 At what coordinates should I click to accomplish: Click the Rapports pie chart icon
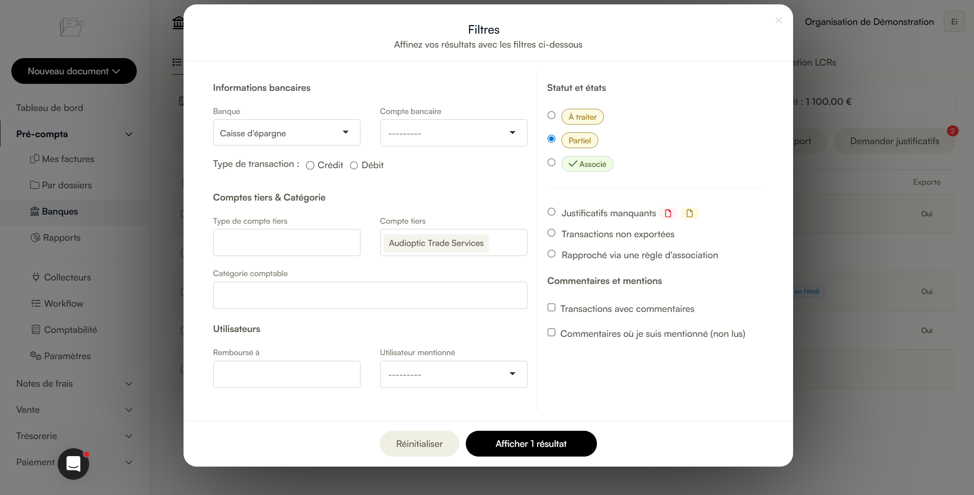(35, 238)
